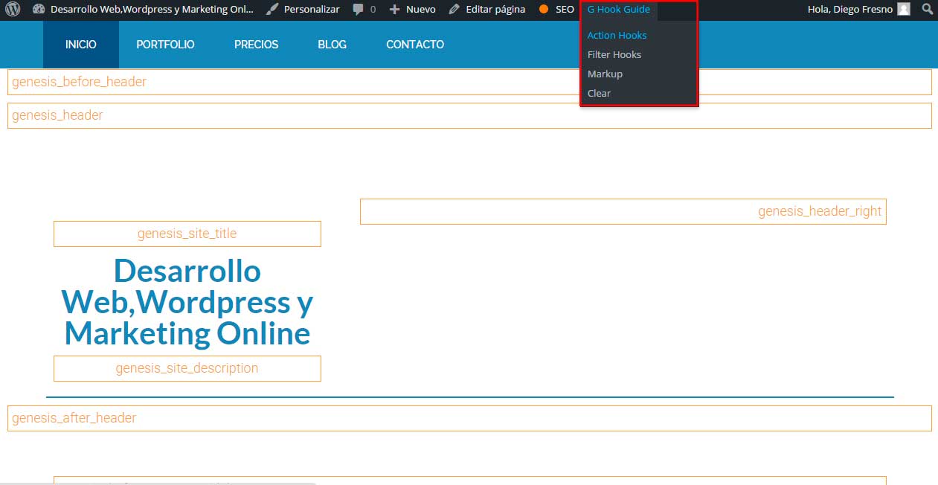938x485 pixels.
Task: Select the Markup menu entry
Action: [605, 74]
